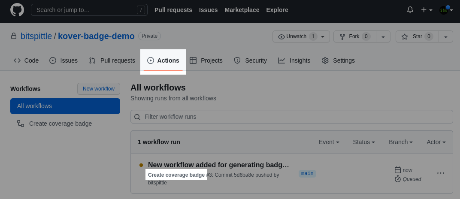Open the plus create-new menu
The height and width of the screenshot is (199, 460).
[427, 10]
